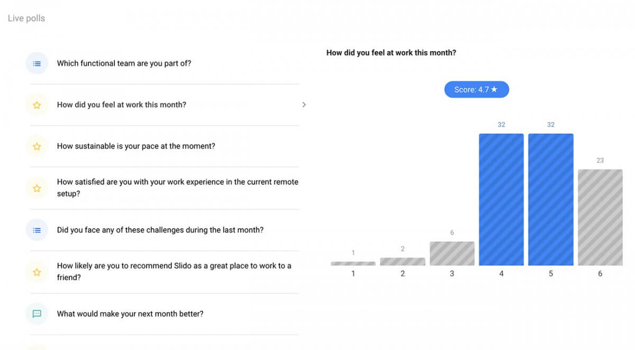Image resolution: width=635 pixels, height=350 pixels.
Task: Click the star rating icon for the work feeling poll
Action: (x=37, y=105)
